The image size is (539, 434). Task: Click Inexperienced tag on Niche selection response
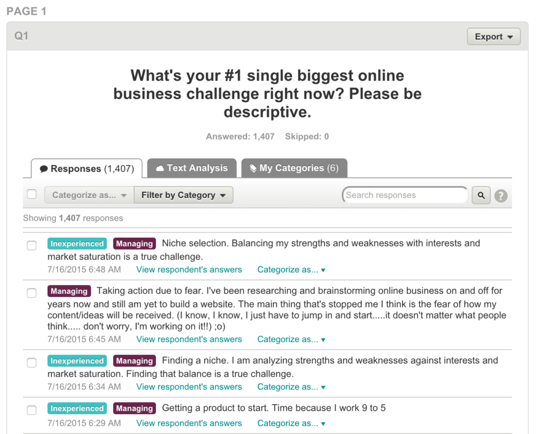click(77, 243)
